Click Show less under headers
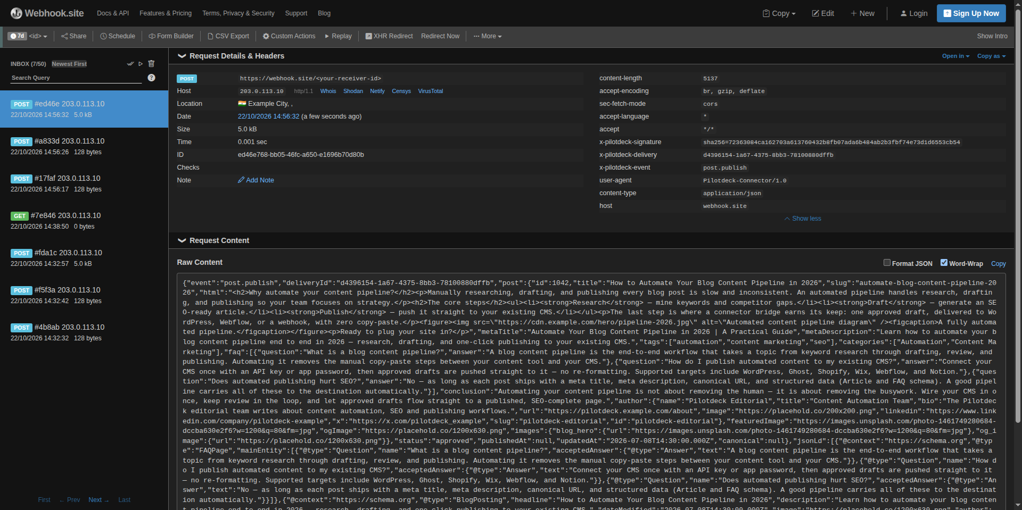 point(803,219)
